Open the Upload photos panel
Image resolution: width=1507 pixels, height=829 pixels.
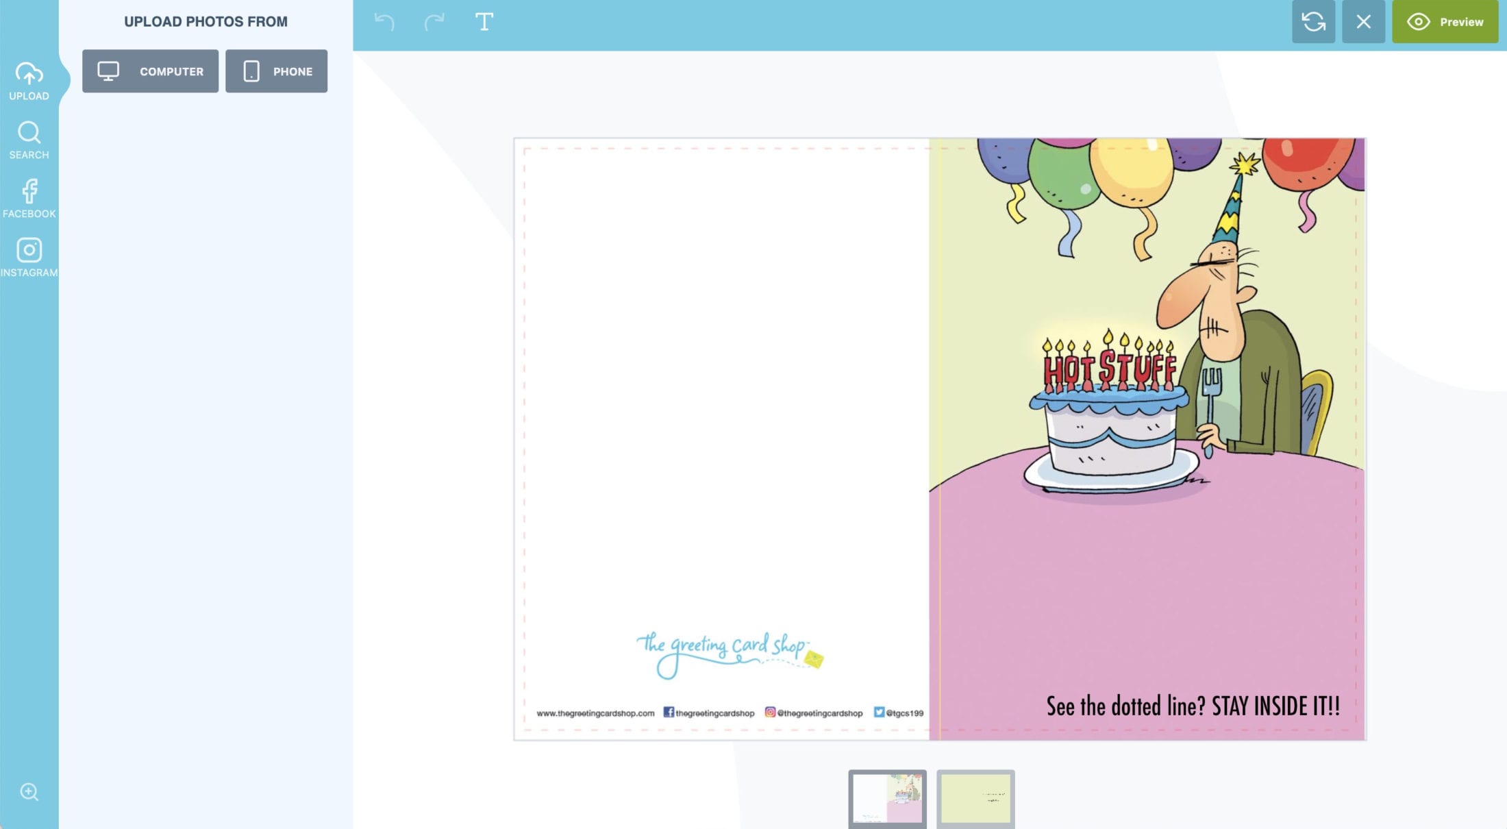[x=29, y=81]
